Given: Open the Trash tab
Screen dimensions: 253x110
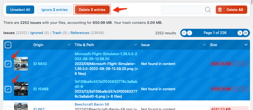Looking at the screenshot, I should 56,33.
